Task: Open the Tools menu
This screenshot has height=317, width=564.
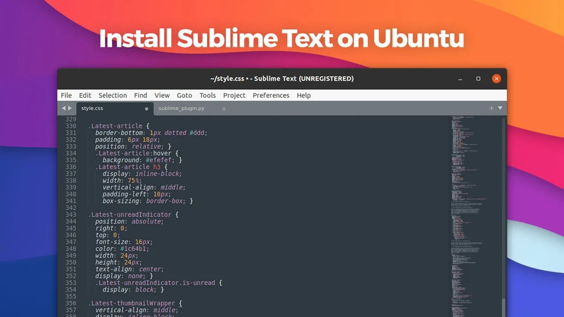Action: coord(208,95)
